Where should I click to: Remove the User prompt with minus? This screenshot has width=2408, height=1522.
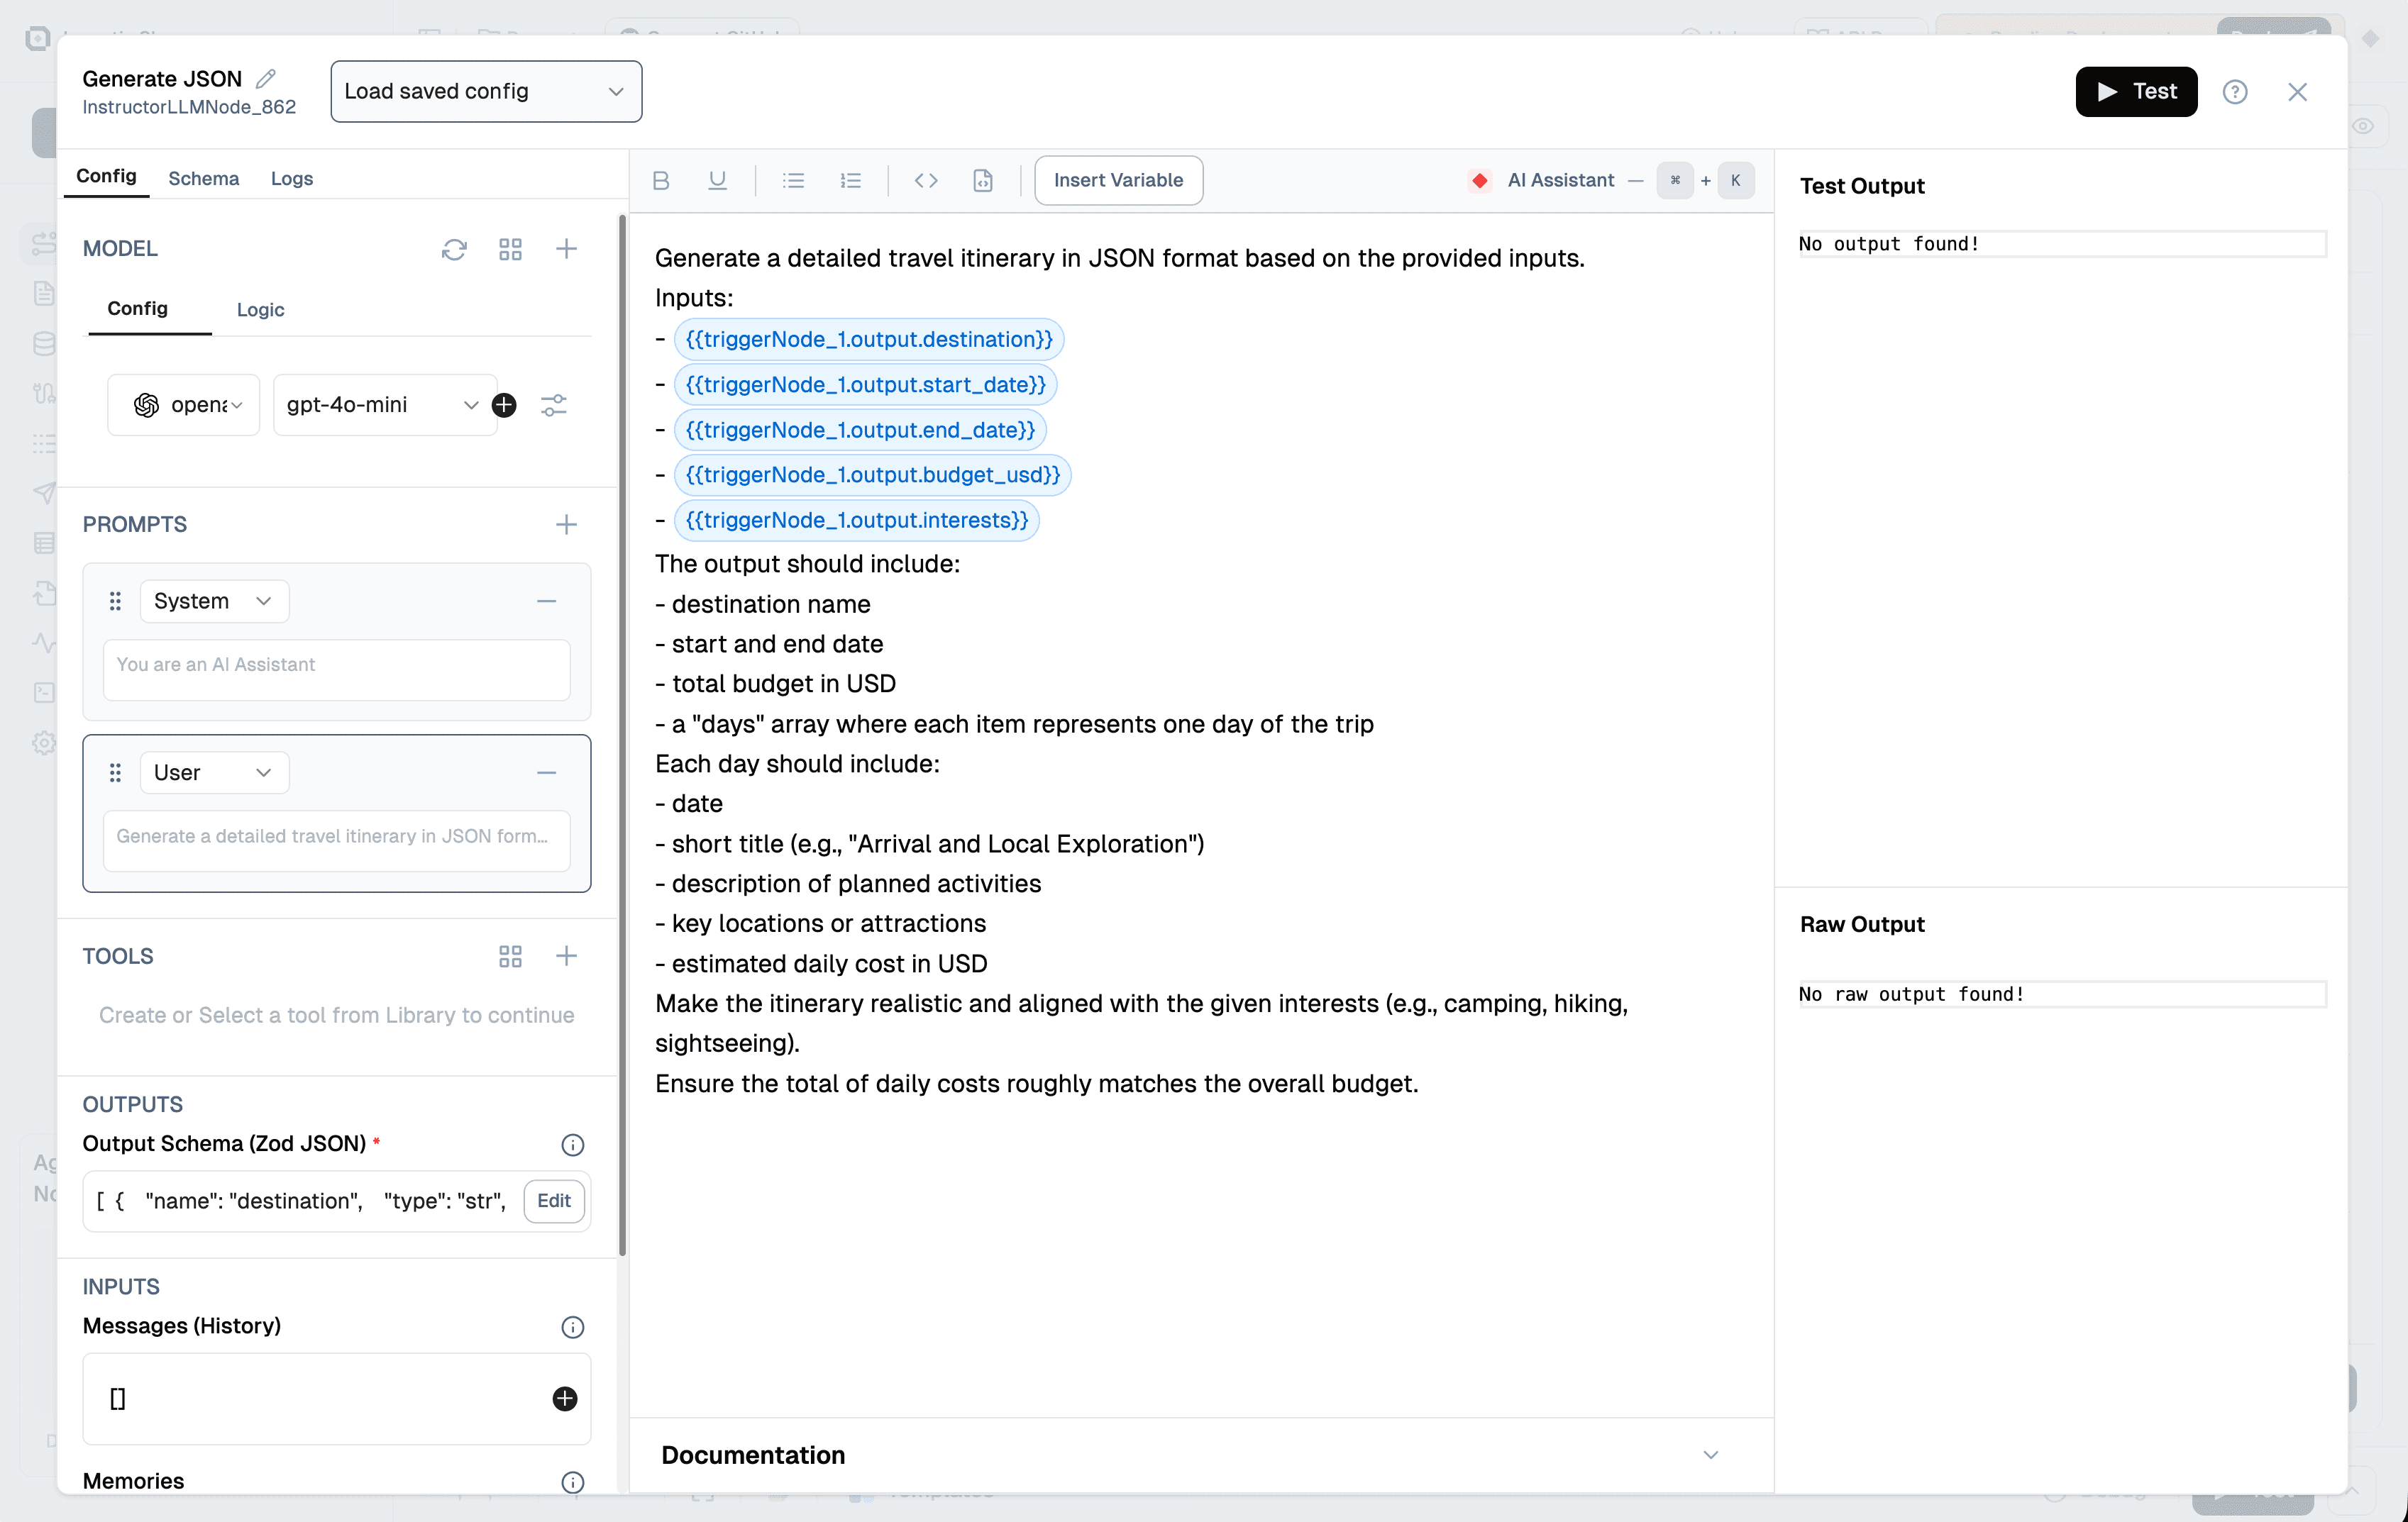click(546, 772)
